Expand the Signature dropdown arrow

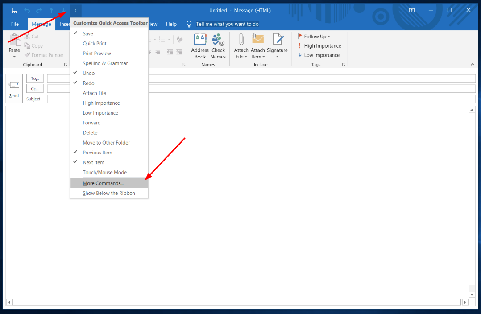pos(278,57)
